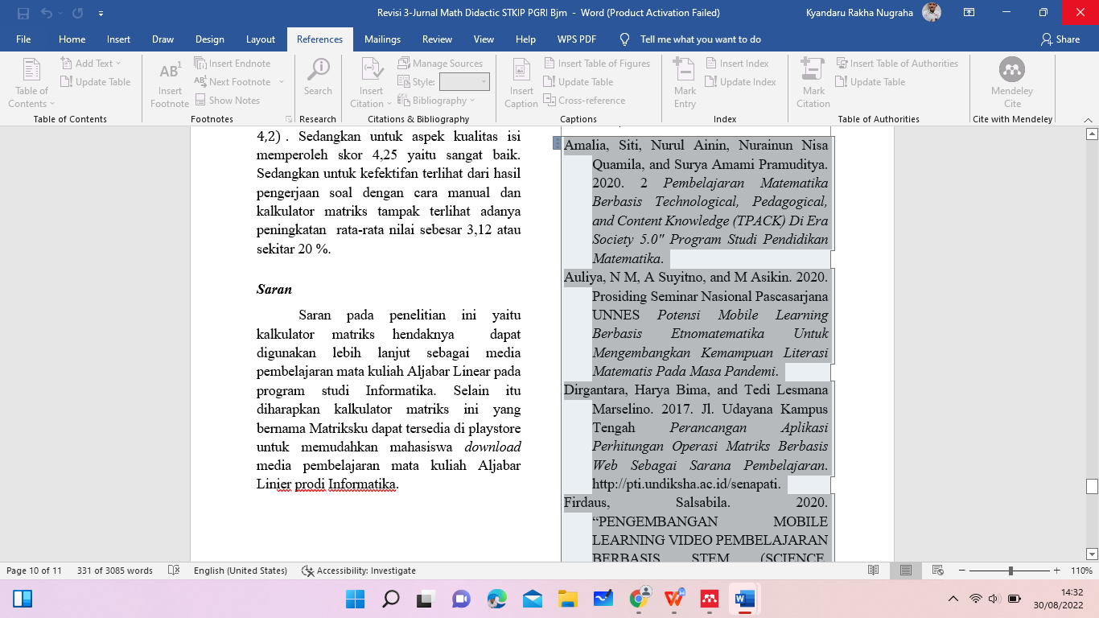Image resolution: width=1099 pixels, height=618 pixels.
Task: Click Insert Endnote
Action: pos(233,64)
